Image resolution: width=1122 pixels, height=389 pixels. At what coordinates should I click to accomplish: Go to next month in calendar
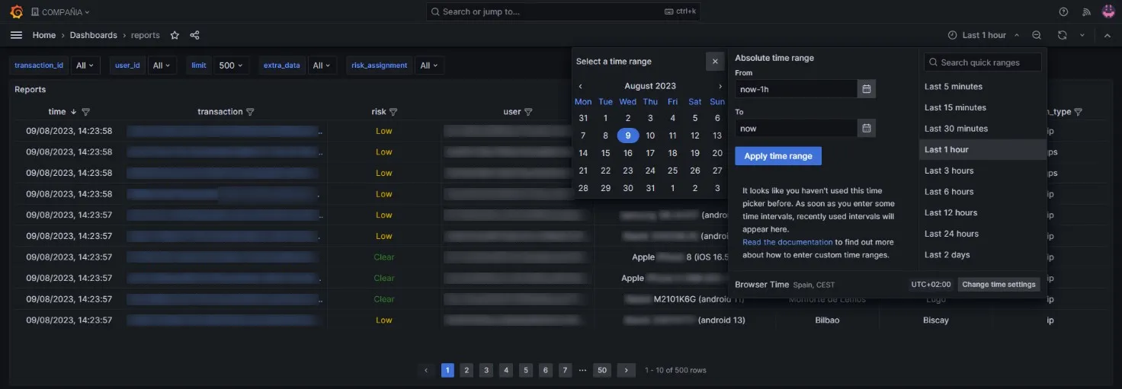720,86
